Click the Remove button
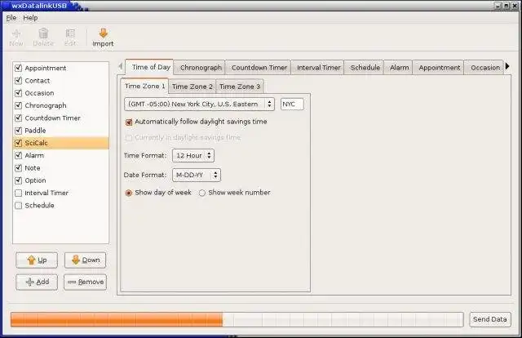Viewport: 522px width, 338px height. pos(85,282)
